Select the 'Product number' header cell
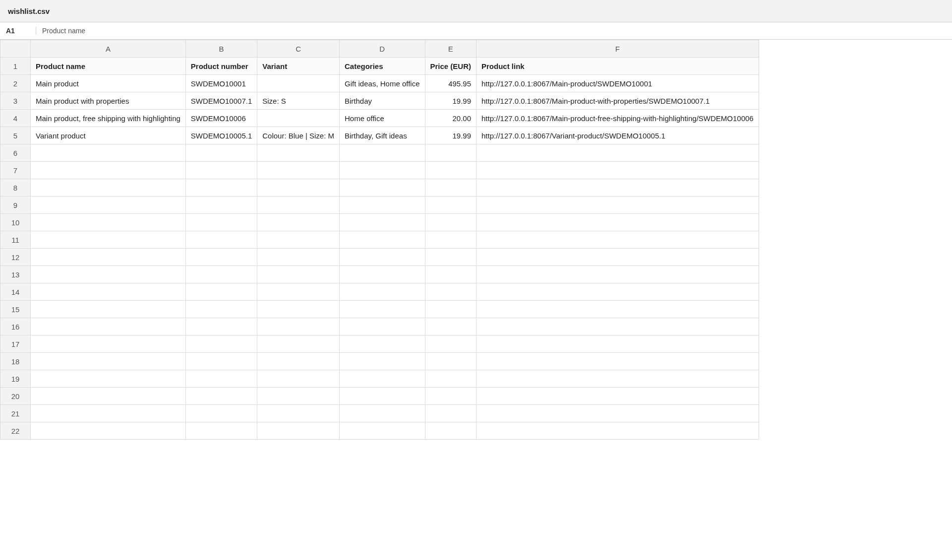 [x=221, y=66]
